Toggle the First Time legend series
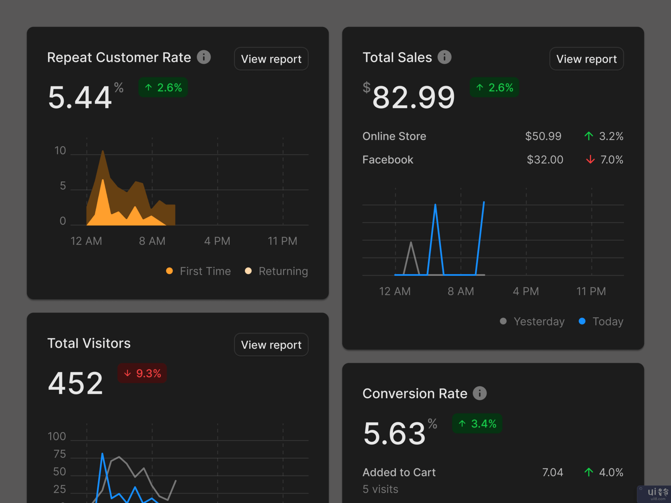The height and width of the screenshot is (503, 671). 199,271
